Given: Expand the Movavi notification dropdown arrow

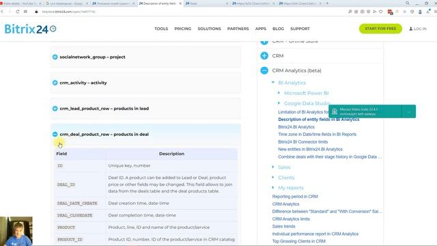Looking at the screenshot, I should click(x=408, y=111).
